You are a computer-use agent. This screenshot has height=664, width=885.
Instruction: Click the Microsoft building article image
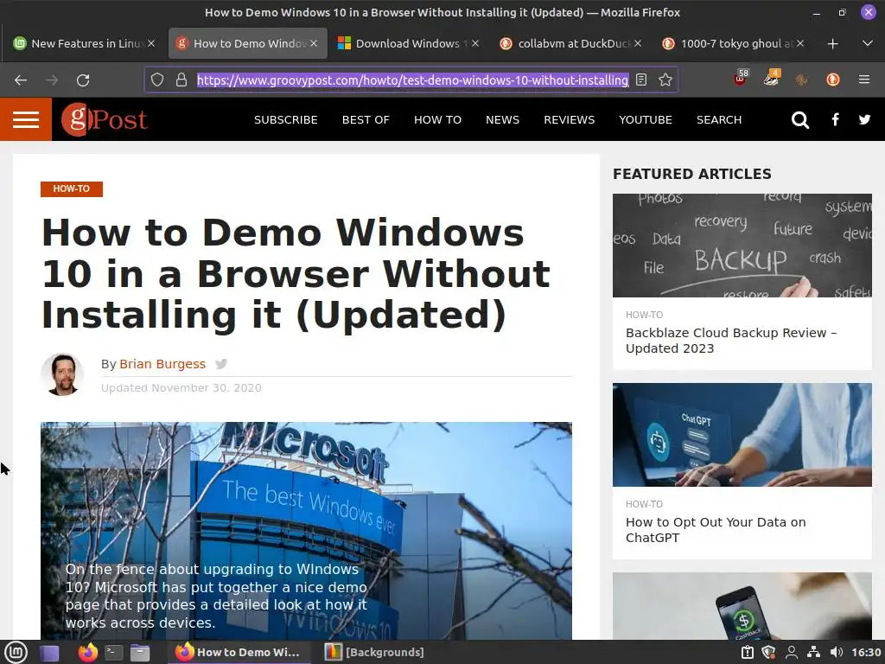(306, 531)
